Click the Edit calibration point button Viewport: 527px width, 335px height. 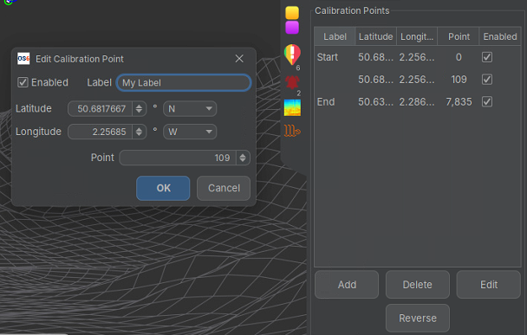click(489, 285)
